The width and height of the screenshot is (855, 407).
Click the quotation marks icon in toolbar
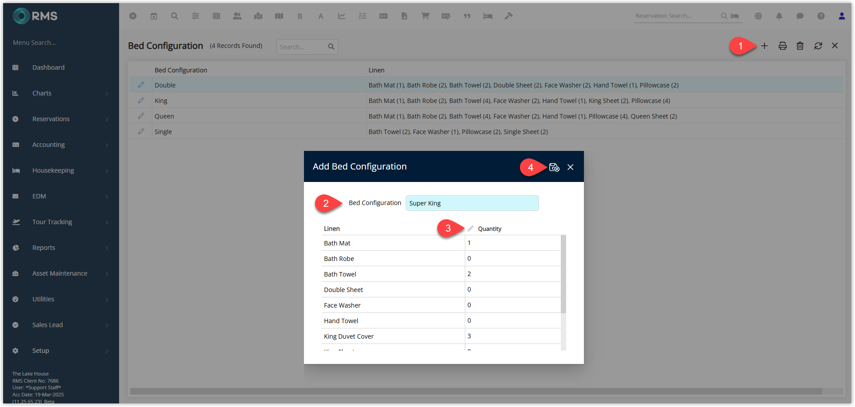click(x=467, y=16)
